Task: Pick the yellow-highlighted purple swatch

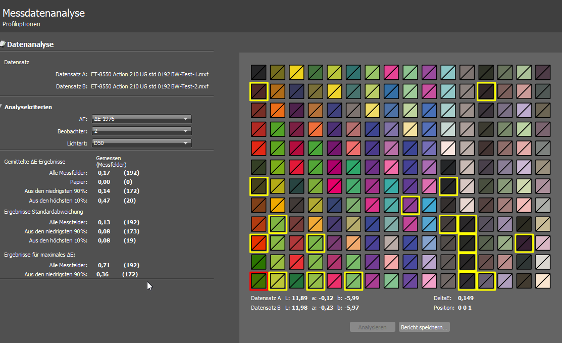Action: (410, 205)
